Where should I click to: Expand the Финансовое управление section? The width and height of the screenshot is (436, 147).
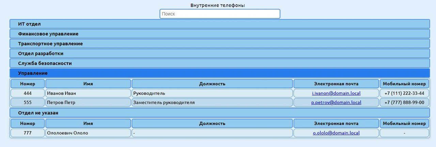(x=220, y=34)
